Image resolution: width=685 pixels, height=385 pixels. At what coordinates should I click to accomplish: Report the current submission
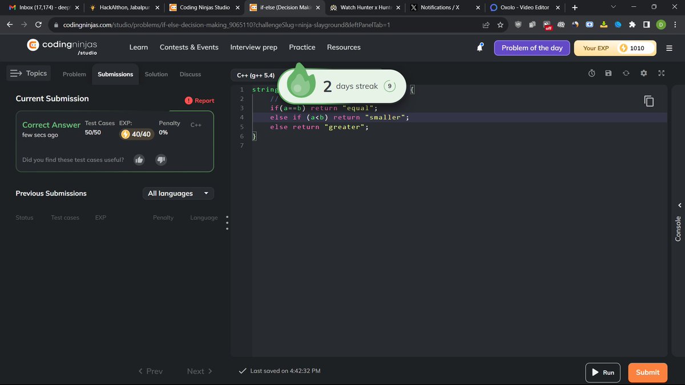200,100
